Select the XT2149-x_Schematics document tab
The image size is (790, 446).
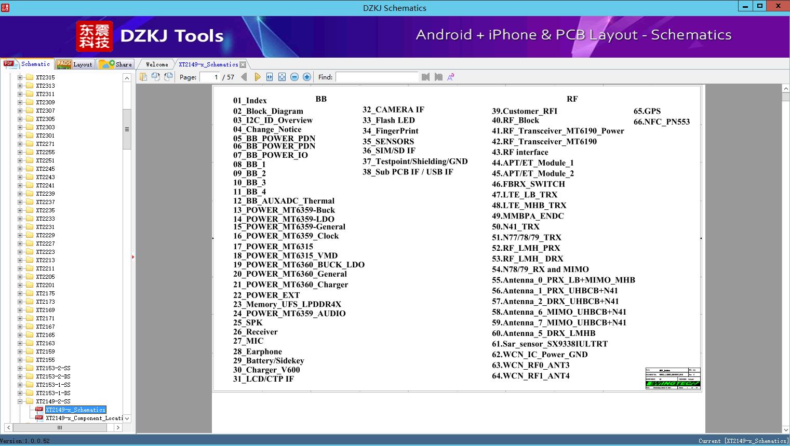coord(208,64)
